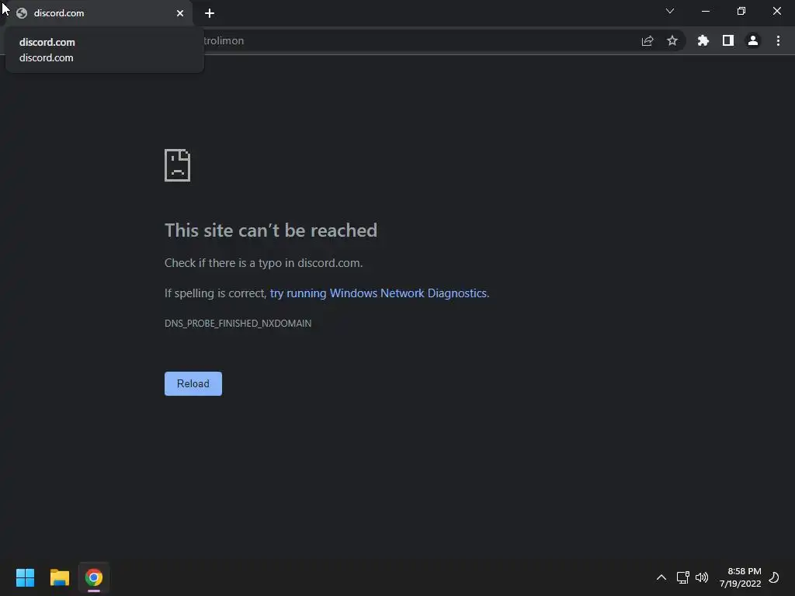Image resolution: width=795 pixels, height=596 pixels.
Task: Open the focus assist moon icon
Action: [774, 577]
